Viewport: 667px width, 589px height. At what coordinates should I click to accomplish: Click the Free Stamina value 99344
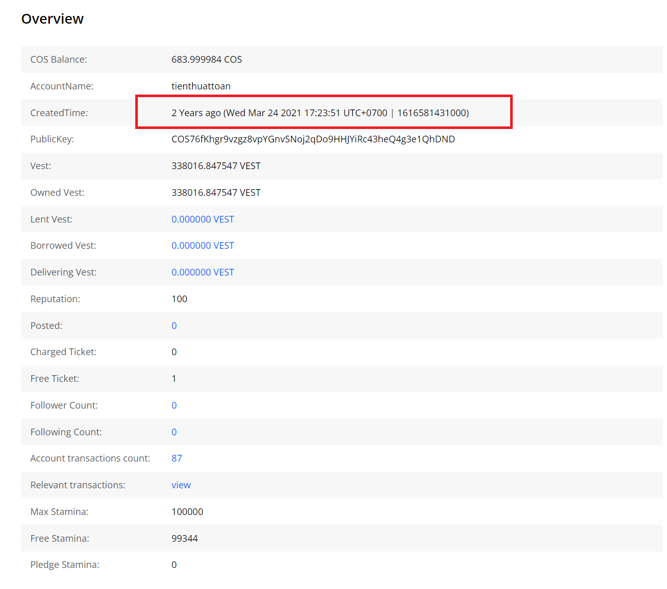click(185, 539)
